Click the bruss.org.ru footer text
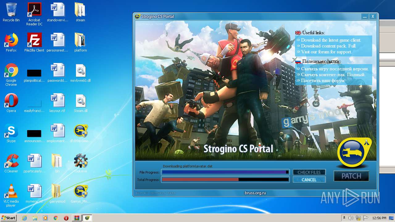Image resolution: width=395 pixels, height=222 pixels. click(x=255, y=193)
